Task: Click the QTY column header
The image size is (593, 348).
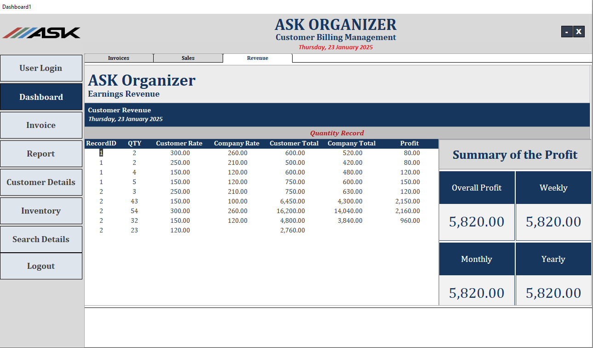Action: (135, 144)
